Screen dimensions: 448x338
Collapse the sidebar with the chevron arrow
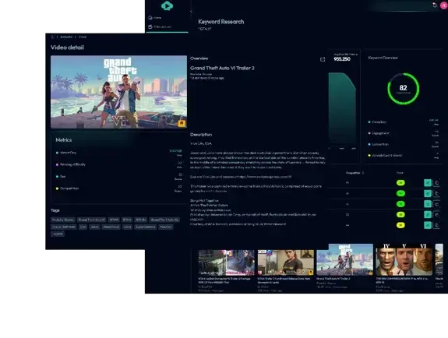(x=191, y=12)
